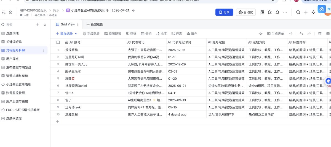Open the header search magnifier
The width and height of the screenshot is (331, 147).
[298, 12]
